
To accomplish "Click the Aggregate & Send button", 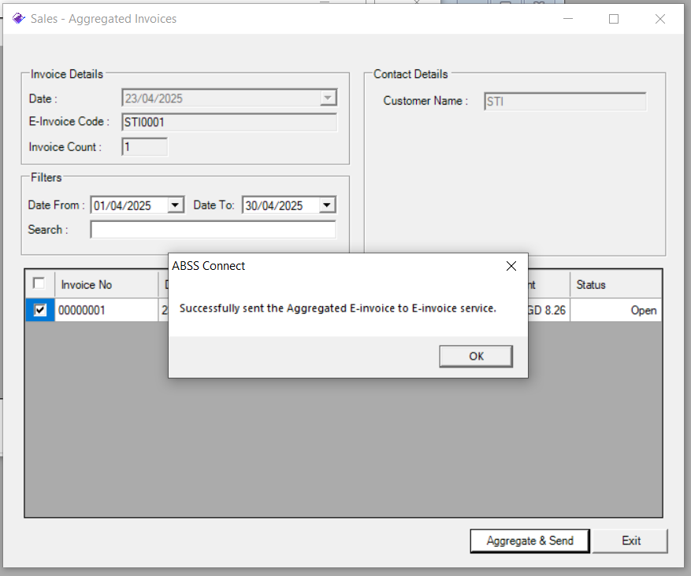I will coord(529,541).
